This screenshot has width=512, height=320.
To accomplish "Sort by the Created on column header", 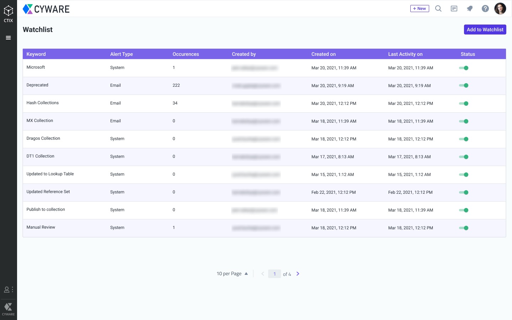I will 323,54.
